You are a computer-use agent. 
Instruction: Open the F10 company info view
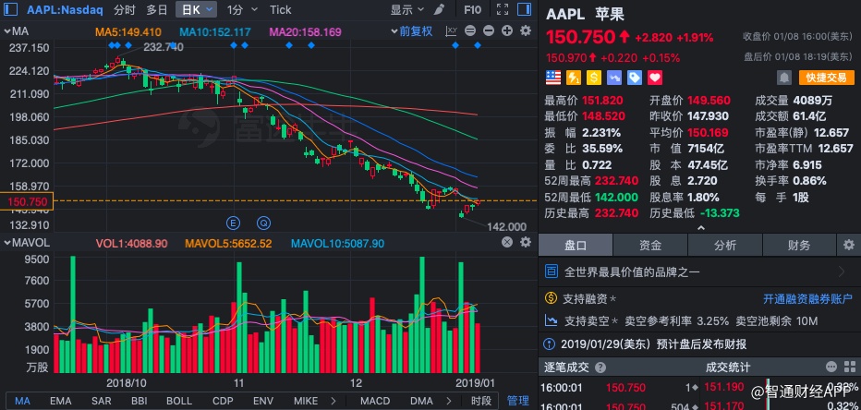point(472,9)
